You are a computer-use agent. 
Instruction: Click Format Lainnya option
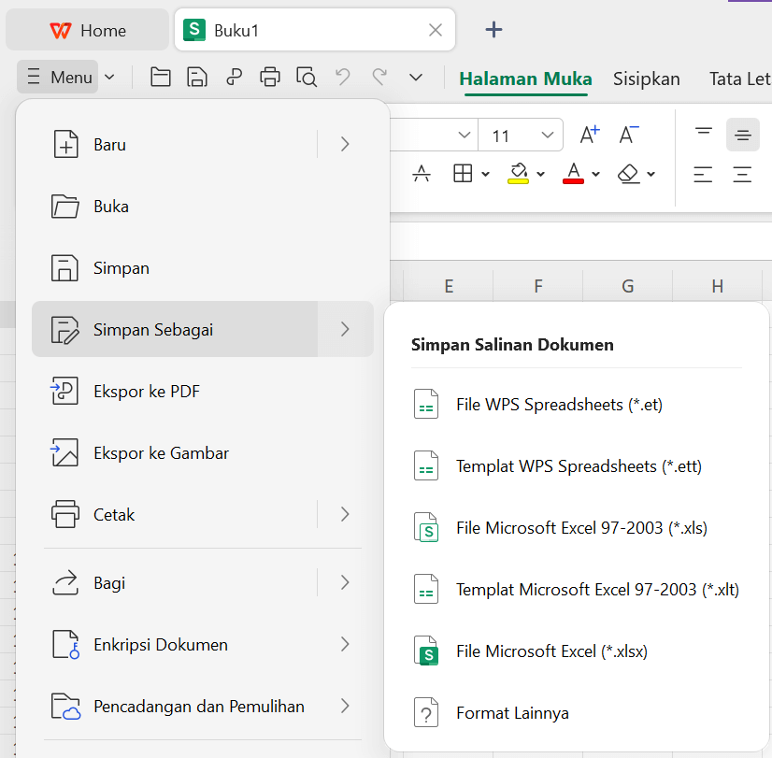tap(512, 713)
